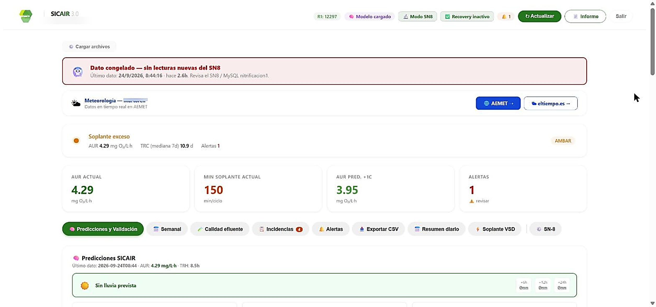This screenshot has height=307, width=656.
Task: Click the green Actualizar button
Action: click(x=539, y=16)
